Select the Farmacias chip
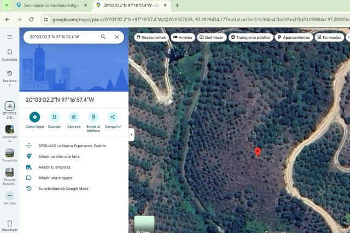The width and height of the screenshot is (350, 233). click(329, 38)
